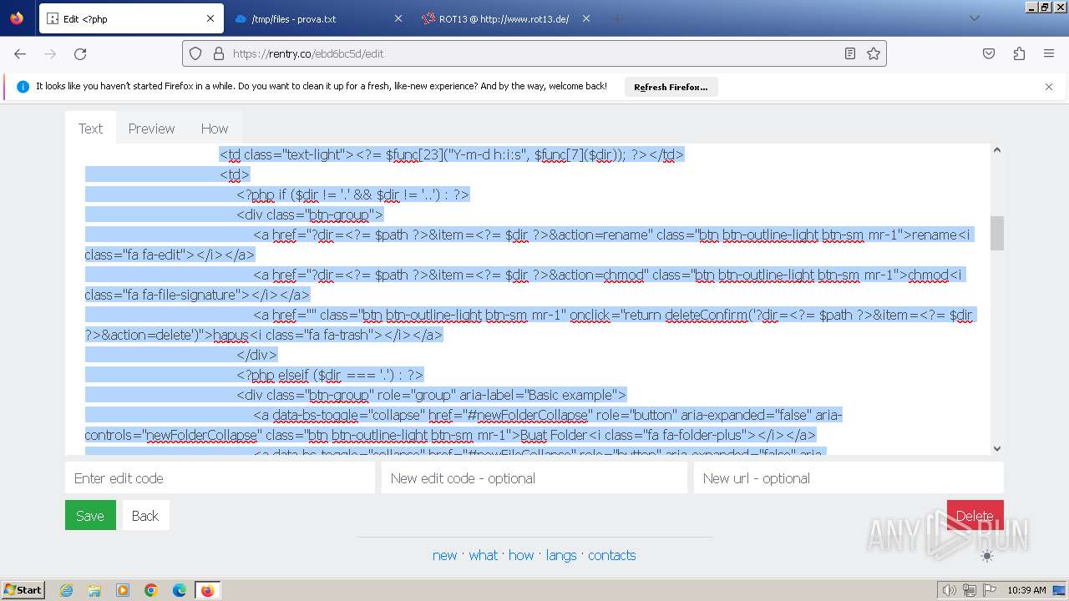Screen dimensions: 1069x601
Task: Click the 10:39 AM system clock
Action: click(1026, 590)
